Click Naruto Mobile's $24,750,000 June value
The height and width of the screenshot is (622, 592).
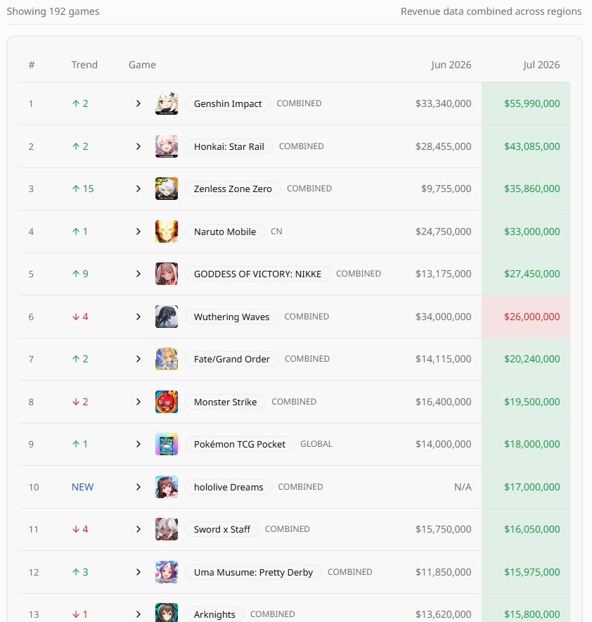tap(444, 231)
